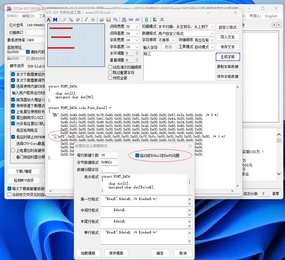The image size is (285, 260).
Task: Click the 加载模版 button
Action: point(88,253)
